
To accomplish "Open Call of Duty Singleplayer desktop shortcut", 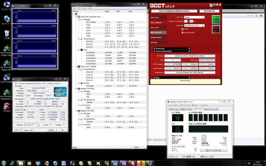I will tap(6, 94).
